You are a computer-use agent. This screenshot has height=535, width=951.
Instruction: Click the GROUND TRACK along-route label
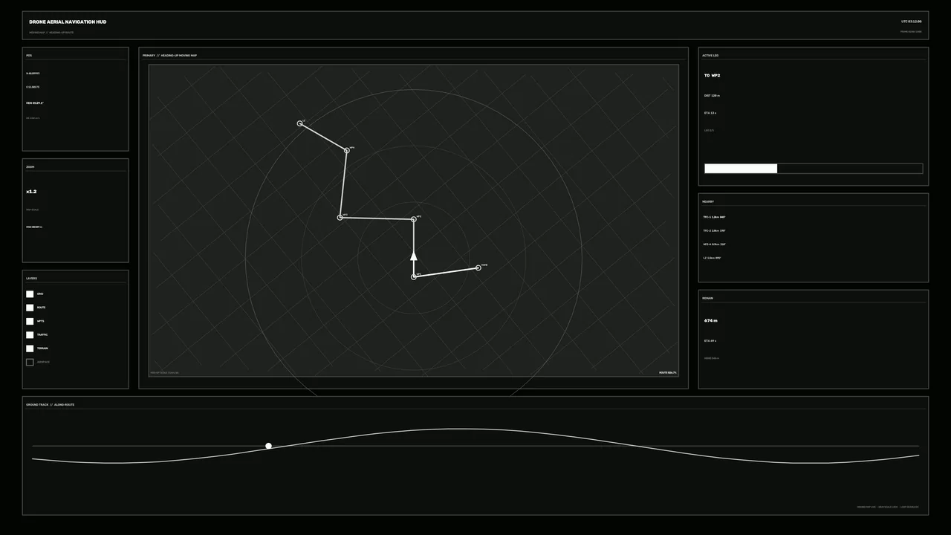50,404
